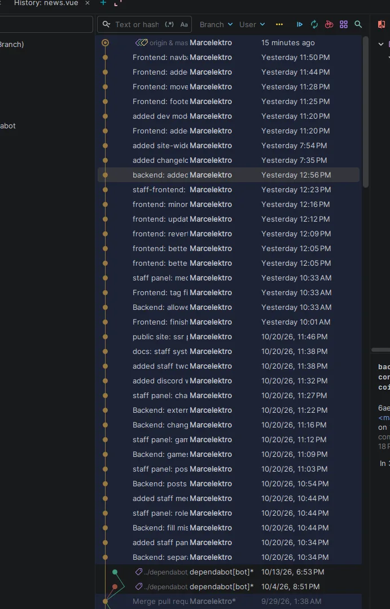Image resolution: width=390 pixels, height=609 pixels.
Task: Click the orange diff icon in the right panel
Action: pos(382,24)
